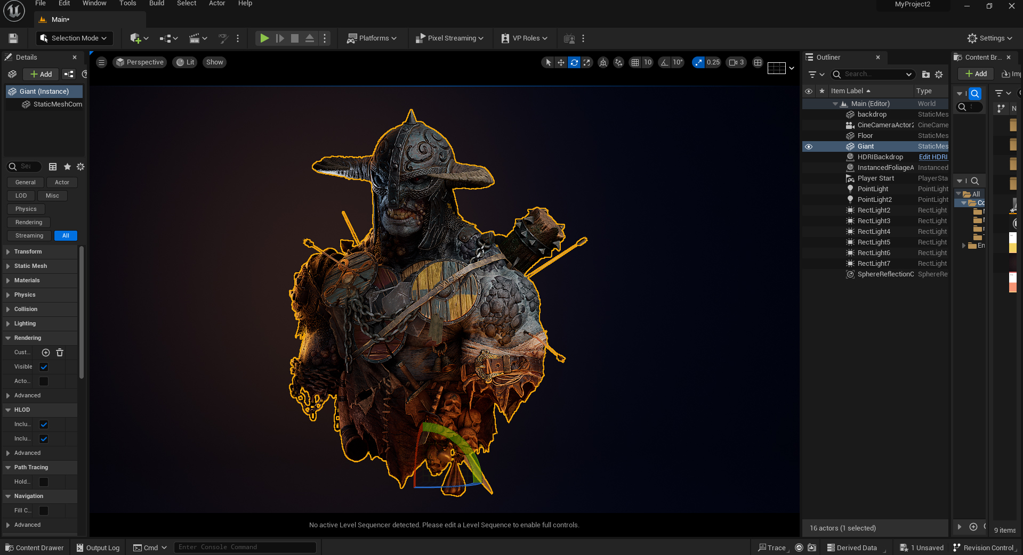Save the current level with the disk icon

point(13,38)
